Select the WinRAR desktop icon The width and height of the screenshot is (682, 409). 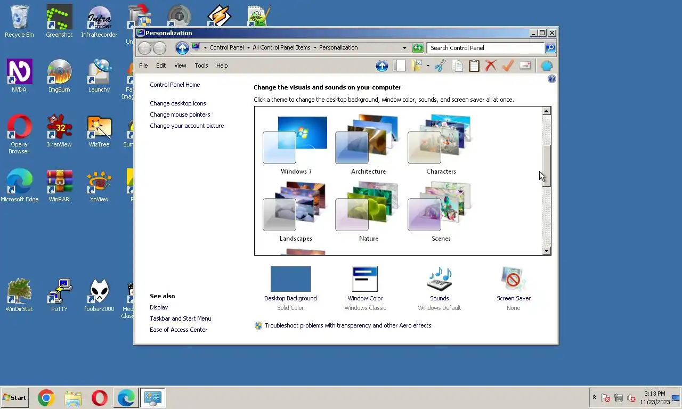coord(59,186)
